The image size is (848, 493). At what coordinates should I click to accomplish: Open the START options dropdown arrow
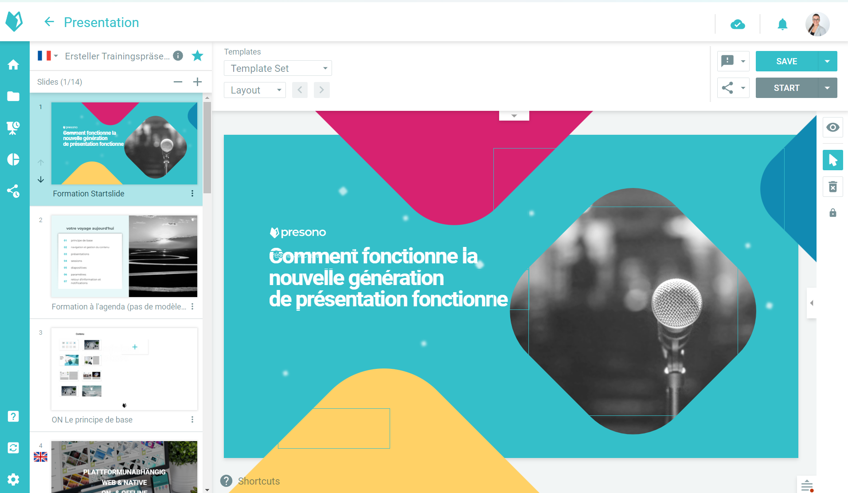[827, 88]
